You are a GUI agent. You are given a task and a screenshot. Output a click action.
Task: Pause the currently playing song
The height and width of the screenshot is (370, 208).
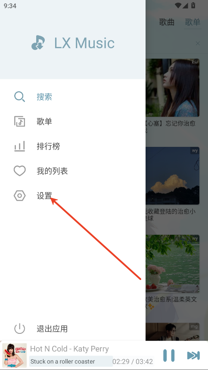(x=169, y=355)
